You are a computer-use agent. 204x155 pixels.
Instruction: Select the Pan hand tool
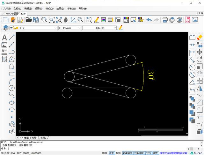(66, 20)
